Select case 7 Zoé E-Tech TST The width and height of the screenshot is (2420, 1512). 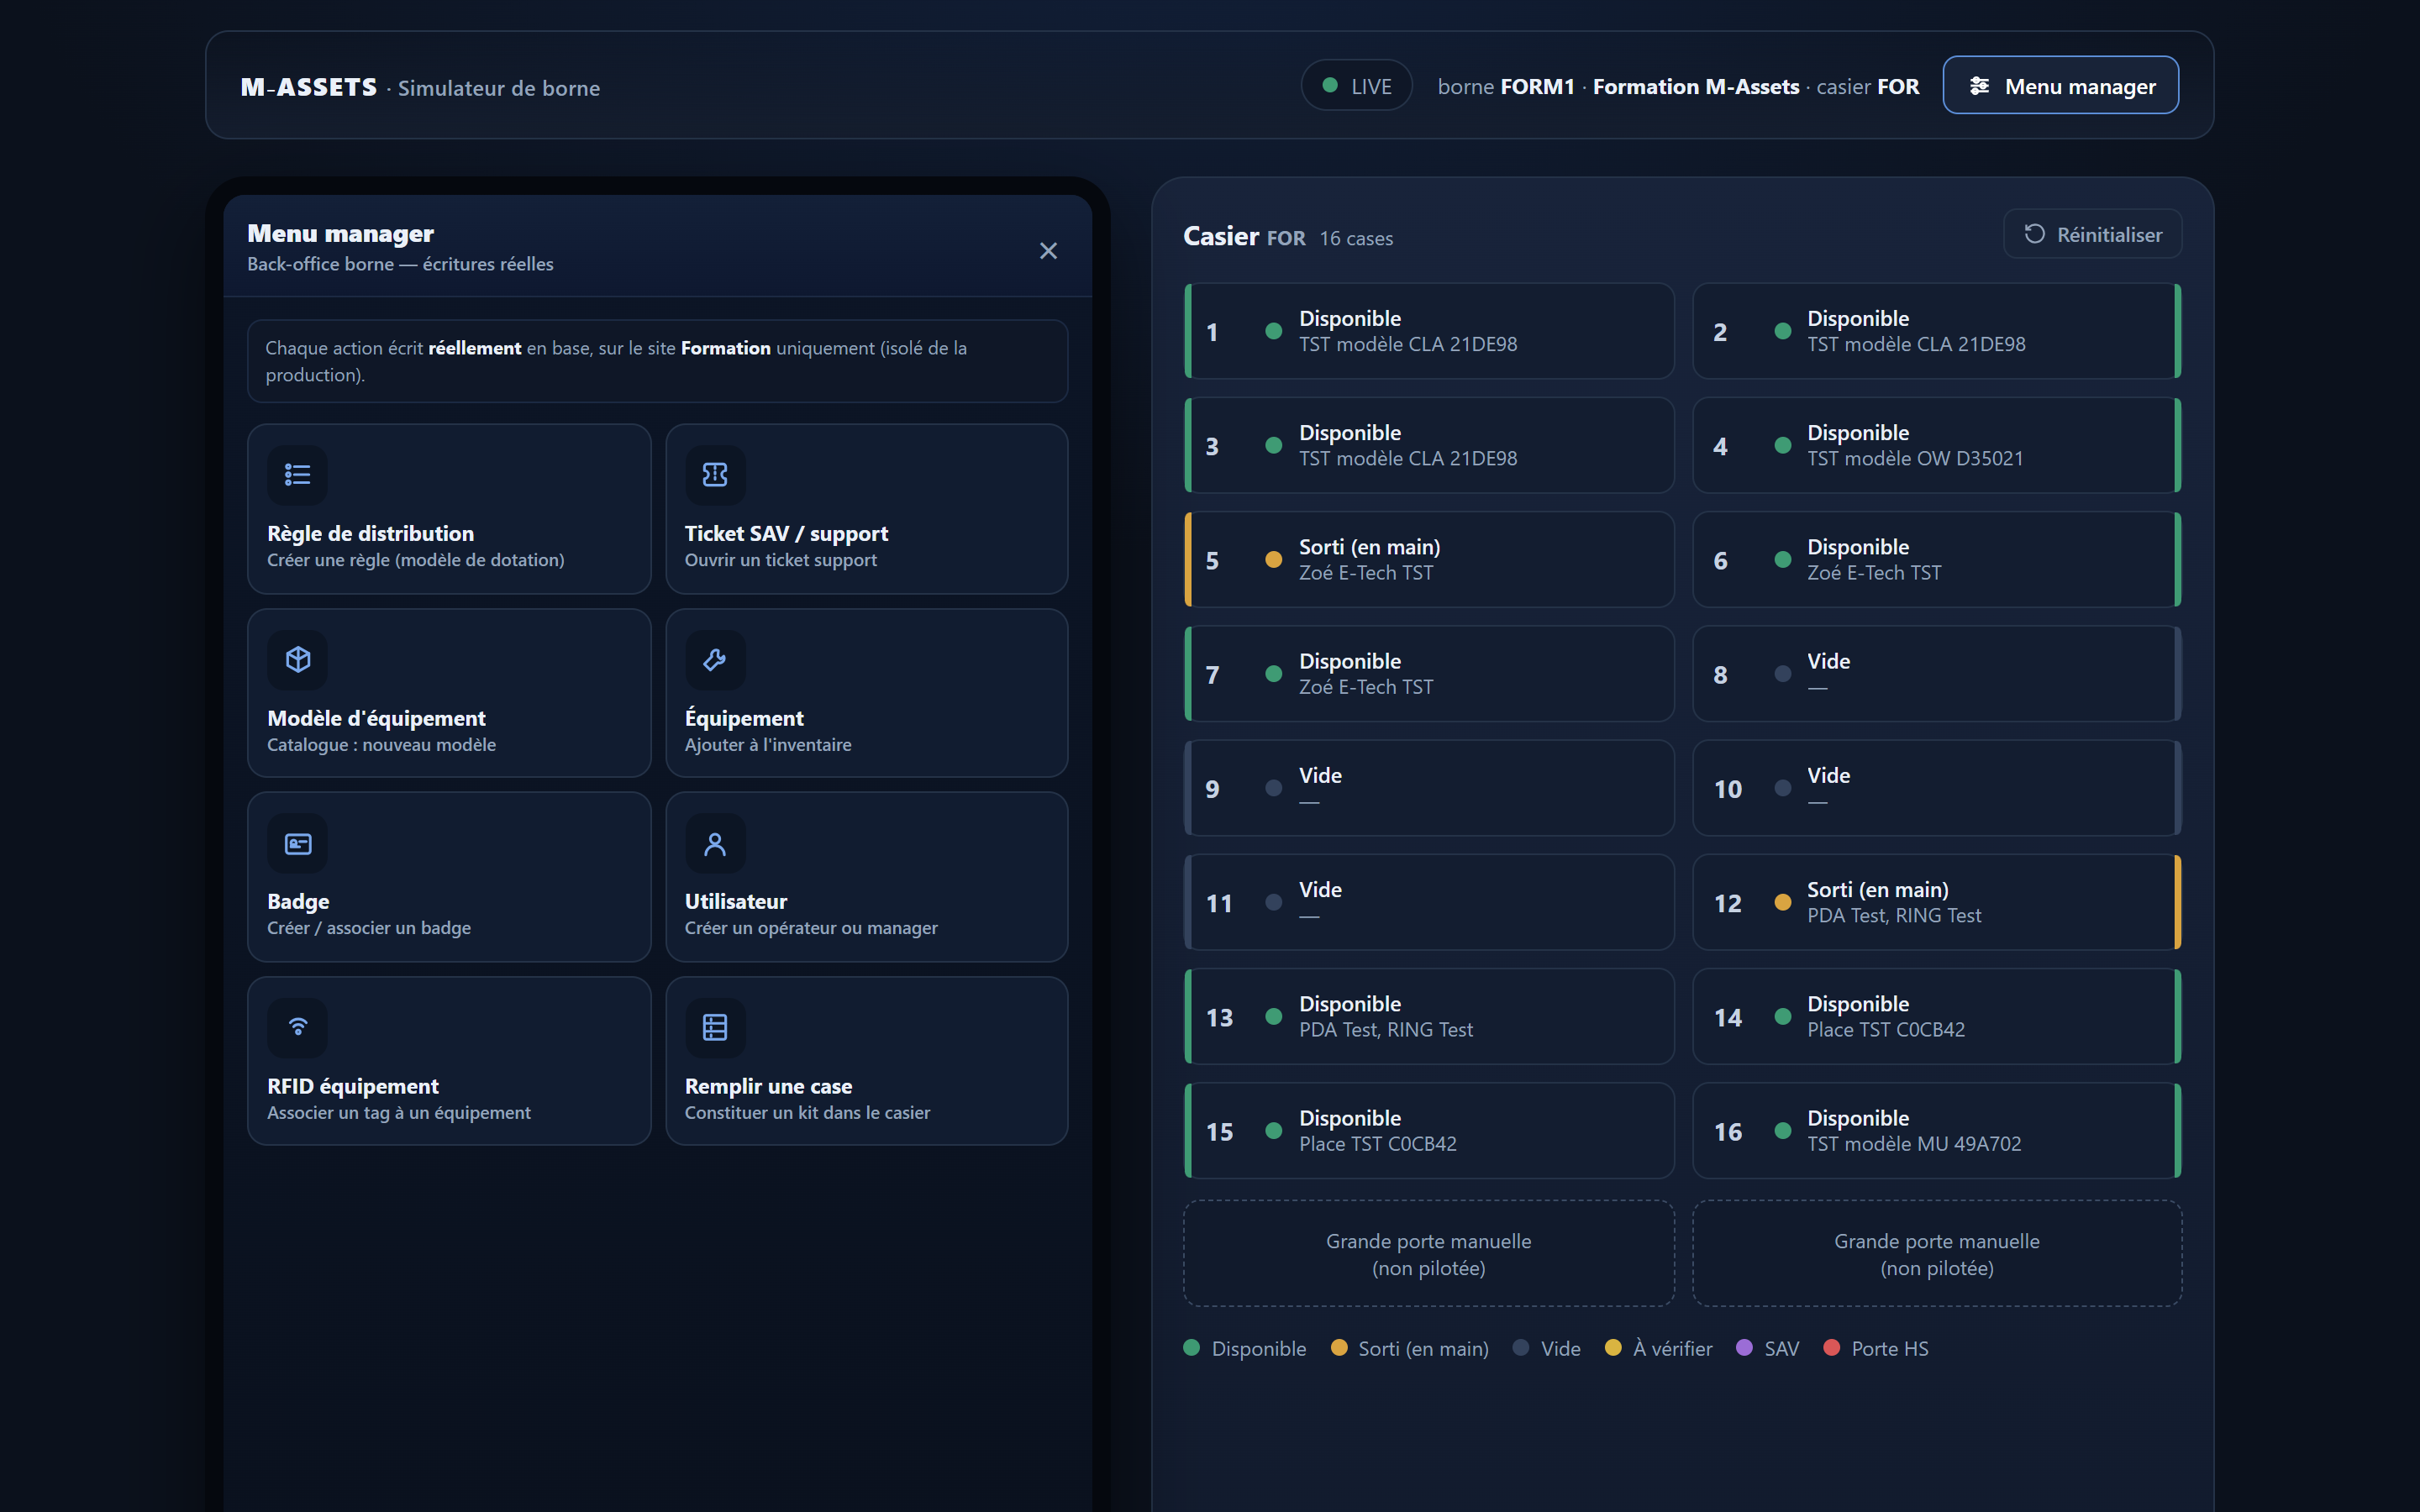1429,674
